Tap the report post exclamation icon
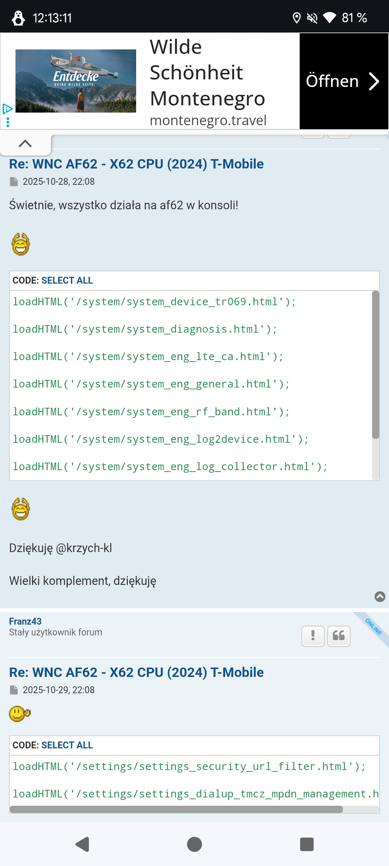The height and width of the screenshot is (866, 389). click(x=313, y=636)
